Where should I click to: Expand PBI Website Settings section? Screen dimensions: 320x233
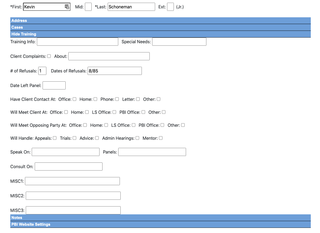(31, 224)
